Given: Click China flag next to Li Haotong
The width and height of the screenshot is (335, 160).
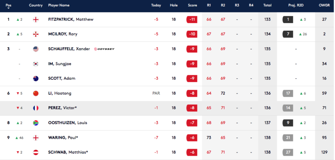Looking at the screenshot, I should coord(36,93).
